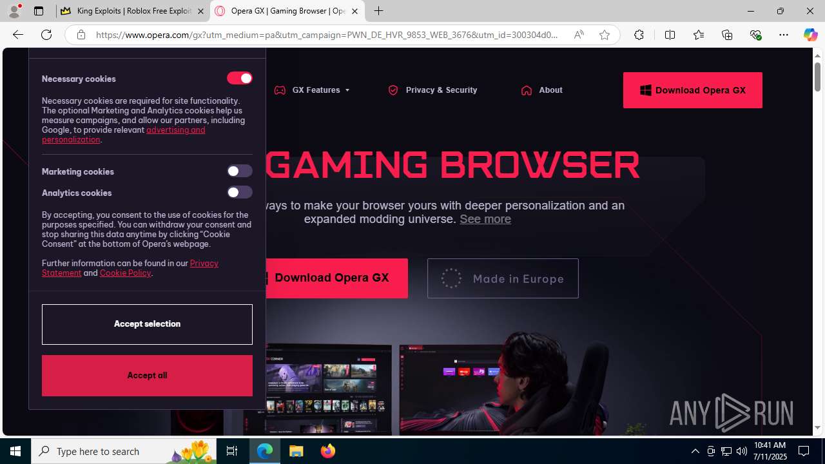Click the Download Opera GX header button
Screen dimensions: 825x464
(x=693, y=90)
